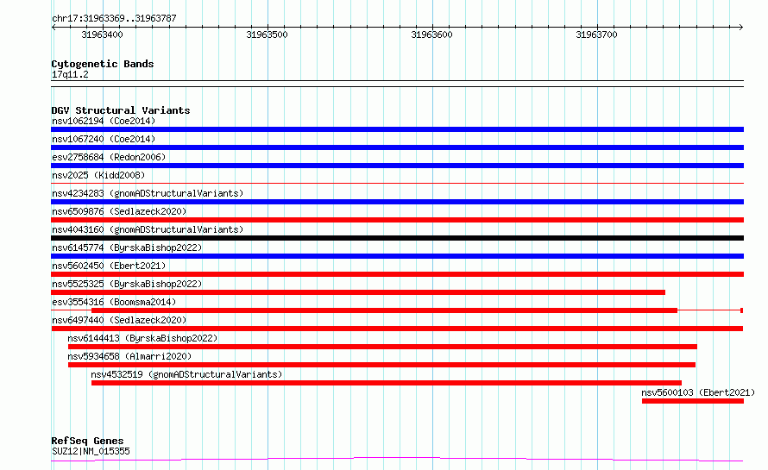Select the red bar under nsv5525325

pos(358,292)
